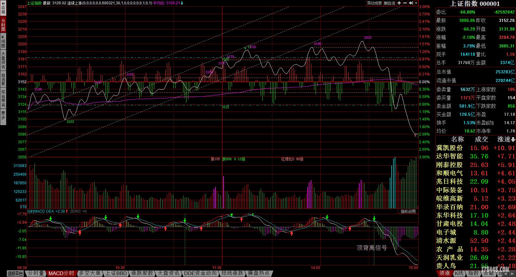Image resolution: width=516 pixels, height=277 pixels.
Task: Select stock row 刚泰控股
Action: pyautogui.click(x=476, y=165)
